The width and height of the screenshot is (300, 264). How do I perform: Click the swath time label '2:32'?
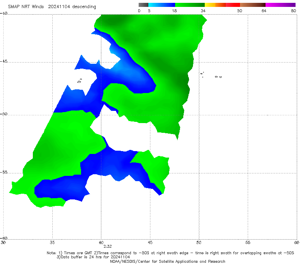click(107, 247)
